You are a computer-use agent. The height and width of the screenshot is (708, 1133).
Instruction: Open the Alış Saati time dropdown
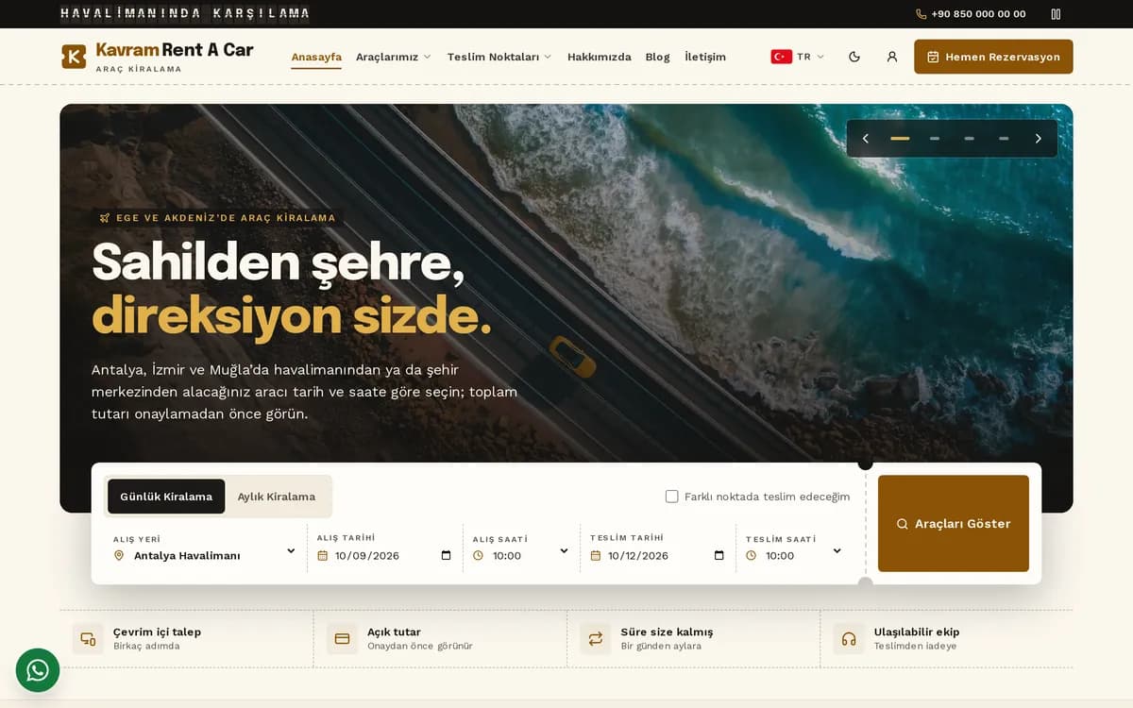coord(521,555)
